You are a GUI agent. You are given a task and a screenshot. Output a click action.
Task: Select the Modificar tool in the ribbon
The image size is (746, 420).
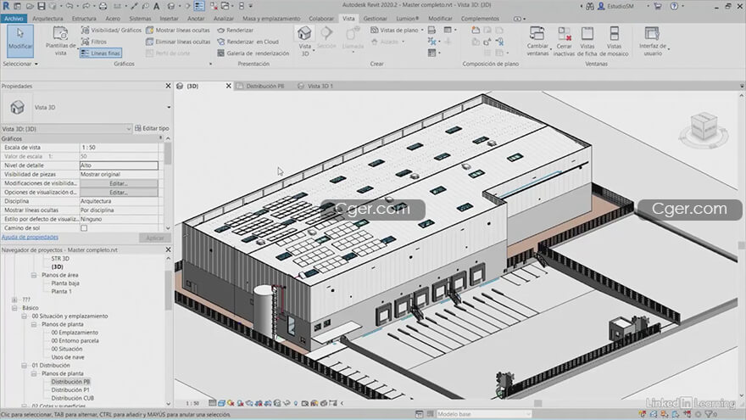click(x=20, y=39)
